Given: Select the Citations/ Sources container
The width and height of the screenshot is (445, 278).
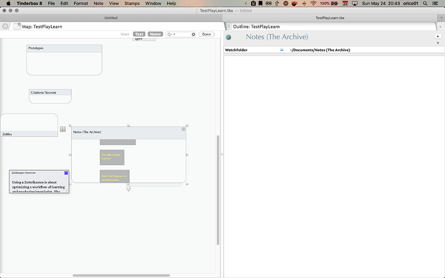Looking at the screenshot, I should [50, 96].
